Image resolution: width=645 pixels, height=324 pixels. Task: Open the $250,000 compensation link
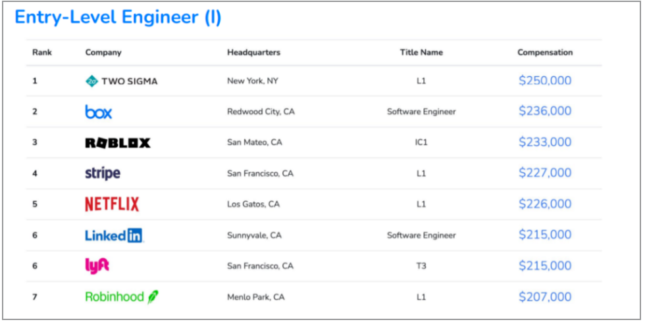point(545,80)
